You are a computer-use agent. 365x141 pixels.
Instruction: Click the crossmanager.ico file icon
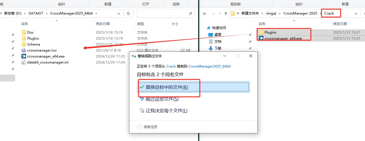[x=24, y=50]
